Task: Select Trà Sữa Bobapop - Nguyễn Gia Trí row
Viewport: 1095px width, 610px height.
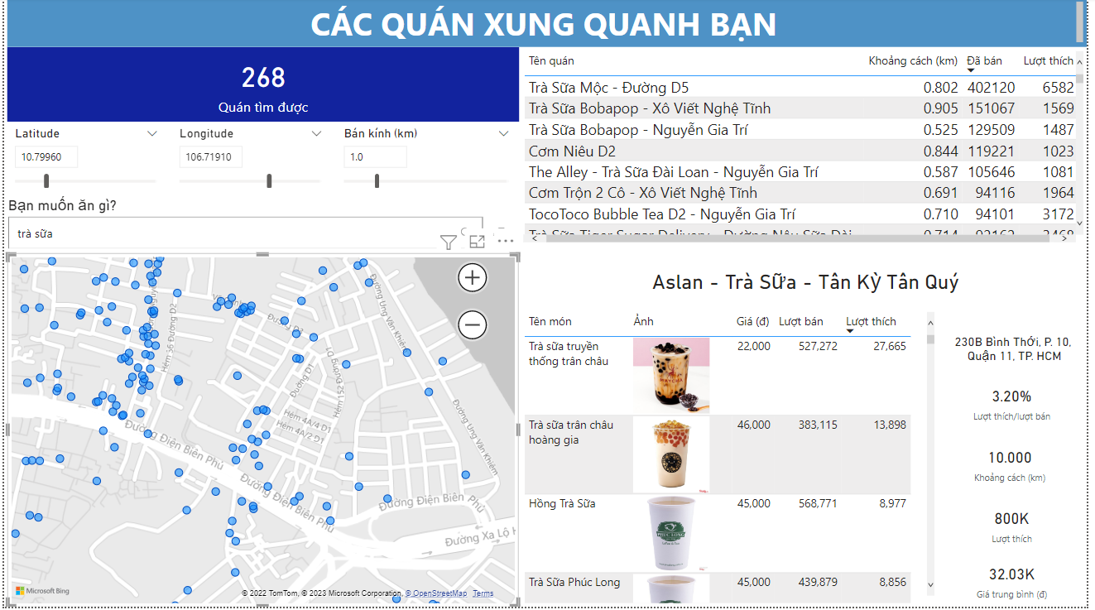Action: click(800, 130)
